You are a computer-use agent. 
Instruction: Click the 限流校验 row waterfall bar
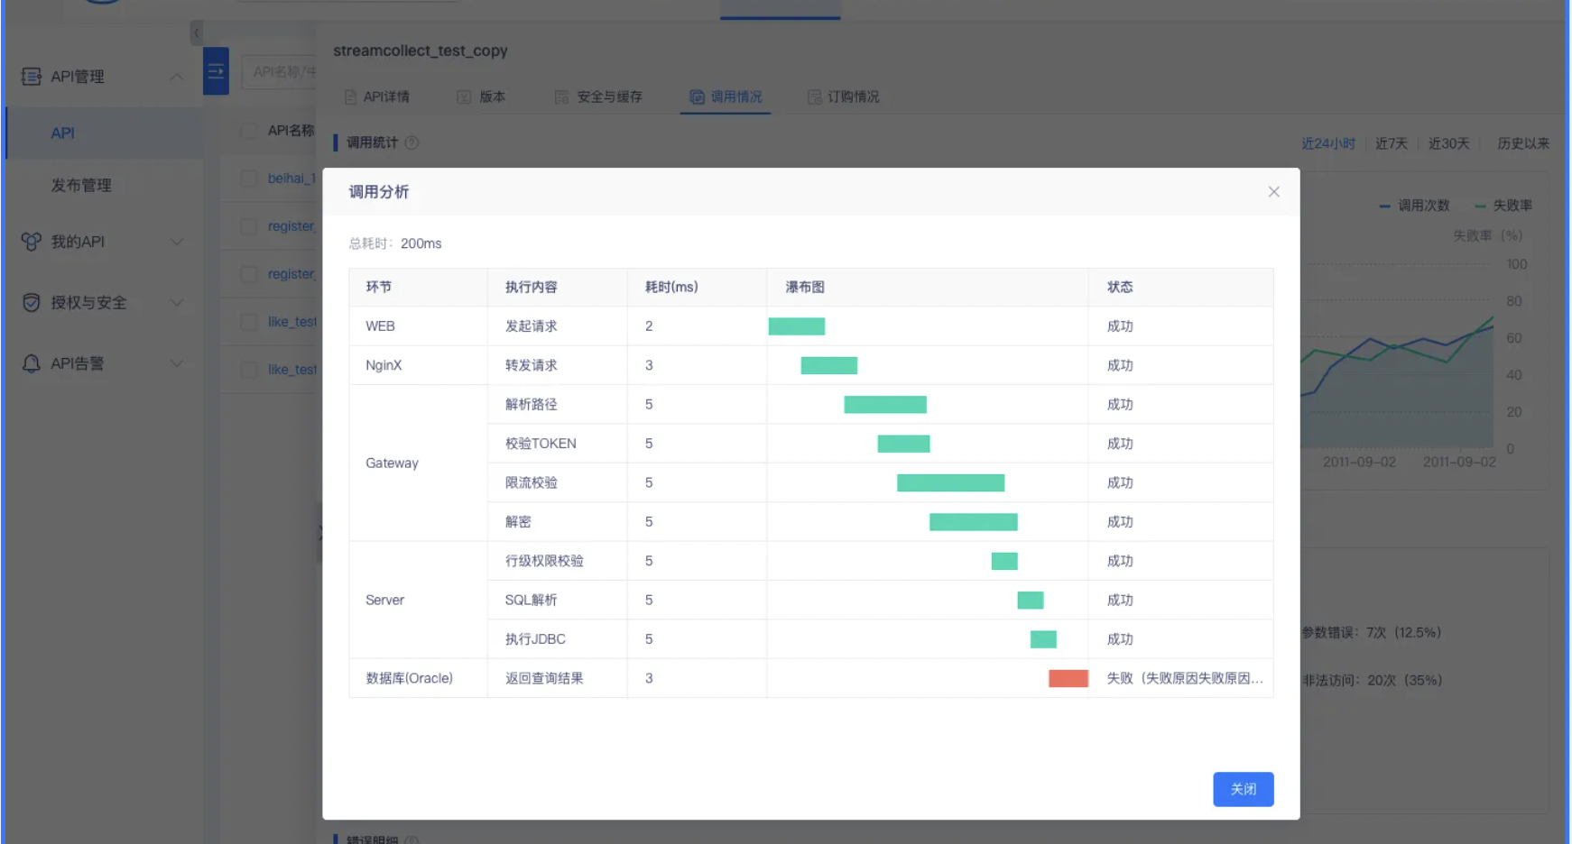tap(950, 482)
